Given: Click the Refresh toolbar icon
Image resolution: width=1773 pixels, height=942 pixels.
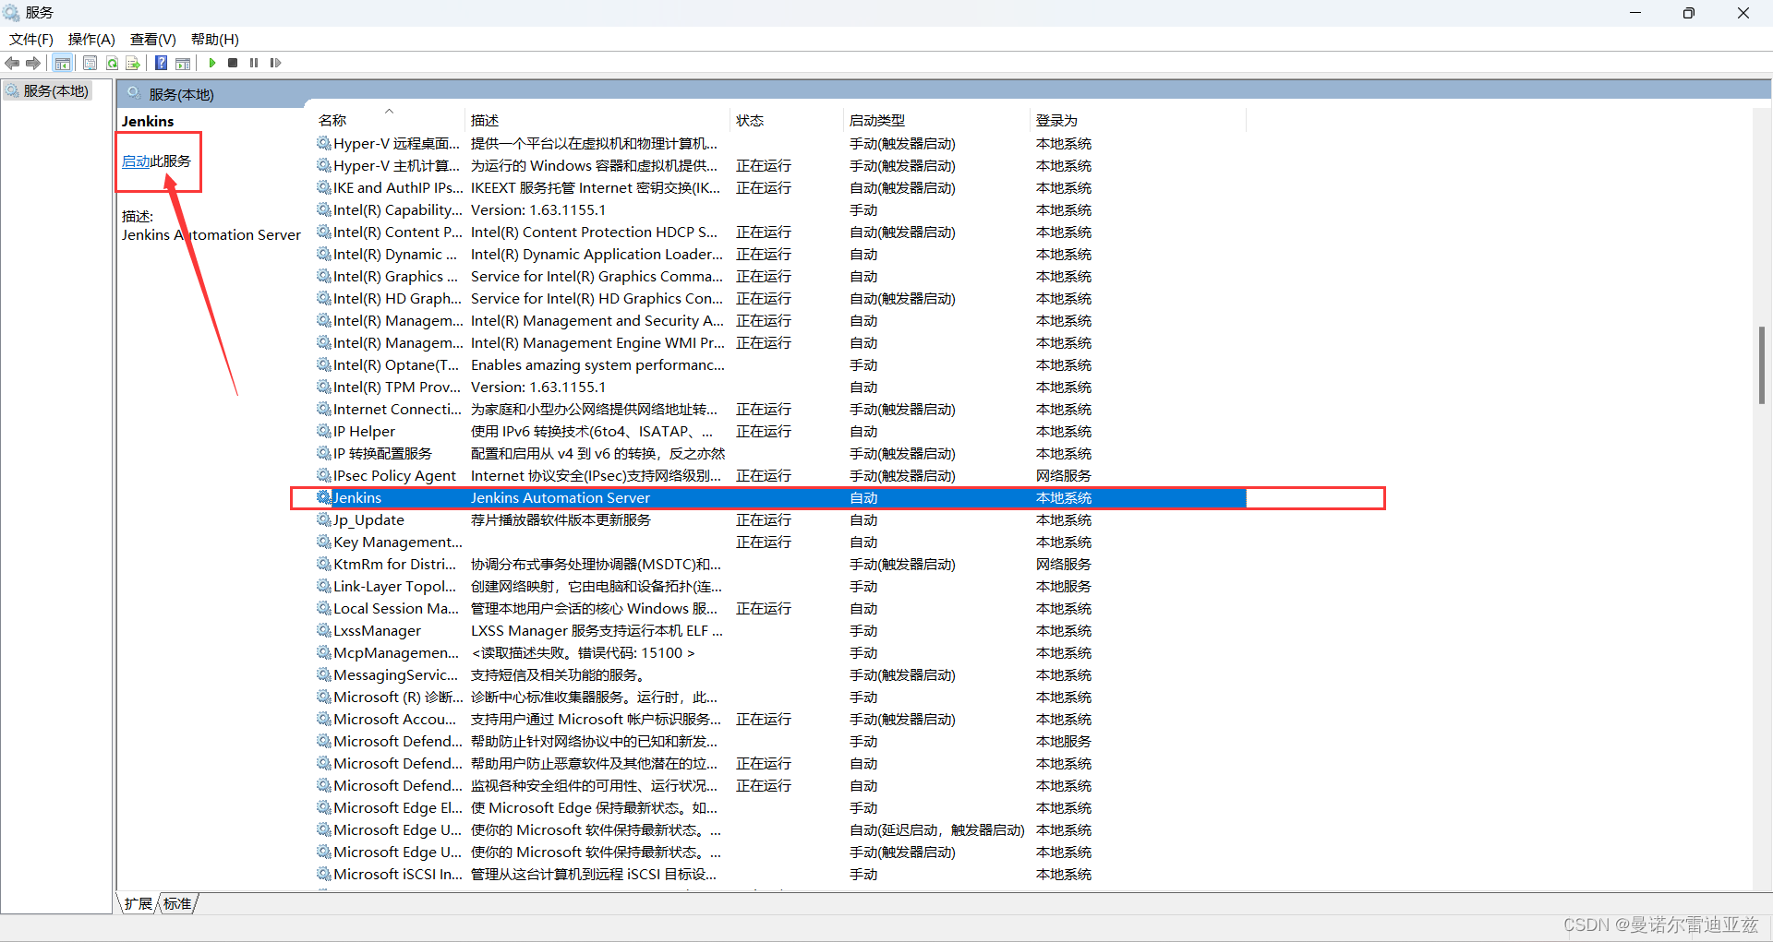Looking at the screenshot, I should (x=112, y=63).
